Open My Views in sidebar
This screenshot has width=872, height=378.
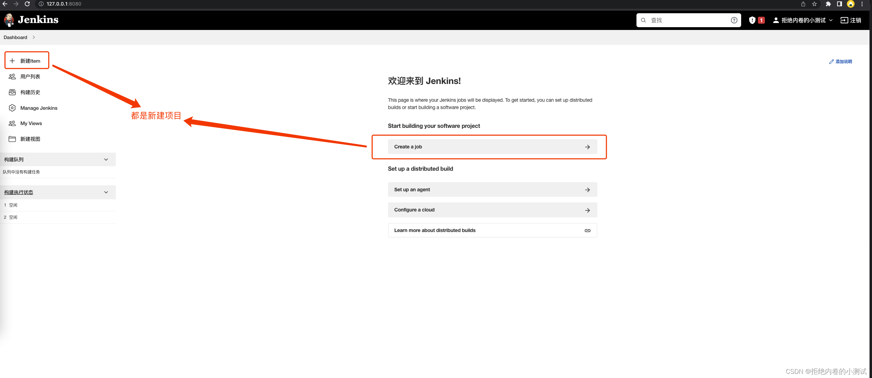pos(31,123)
